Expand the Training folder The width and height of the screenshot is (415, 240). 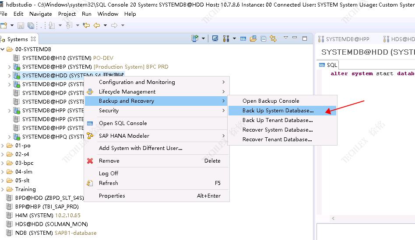3,189
